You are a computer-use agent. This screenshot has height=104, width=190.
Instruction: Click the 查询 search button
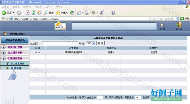click(100, 43)
